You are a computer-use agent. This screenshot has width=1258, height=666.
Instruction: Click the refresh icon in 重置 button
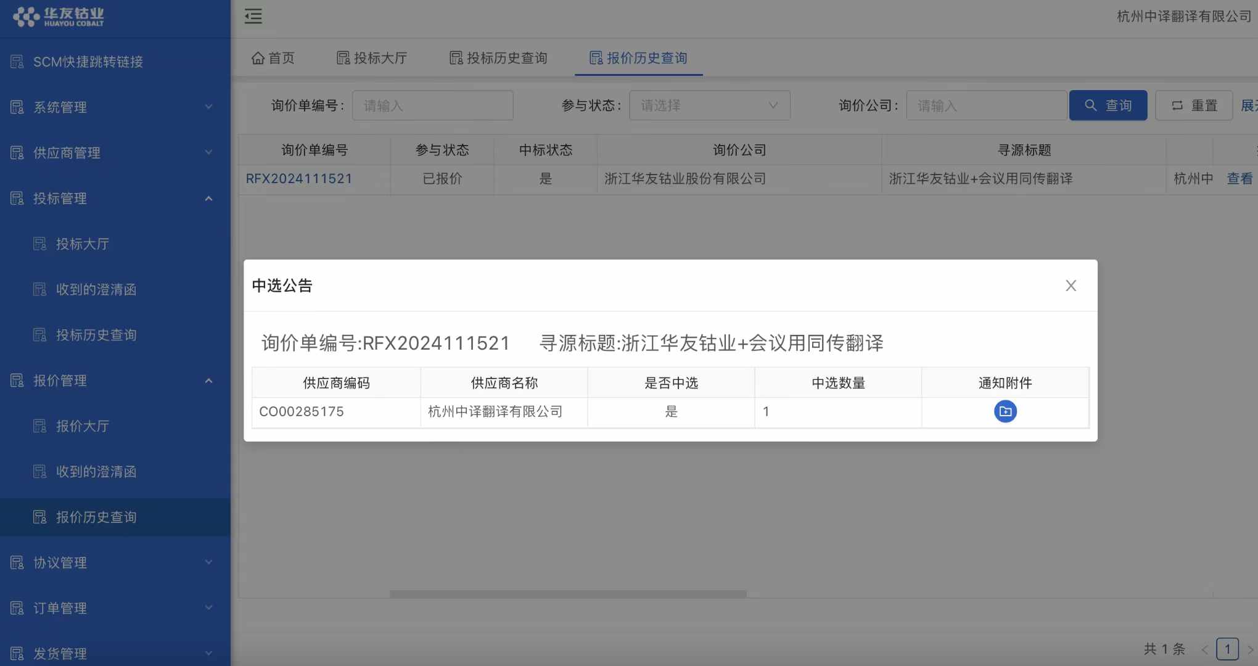1177,105
